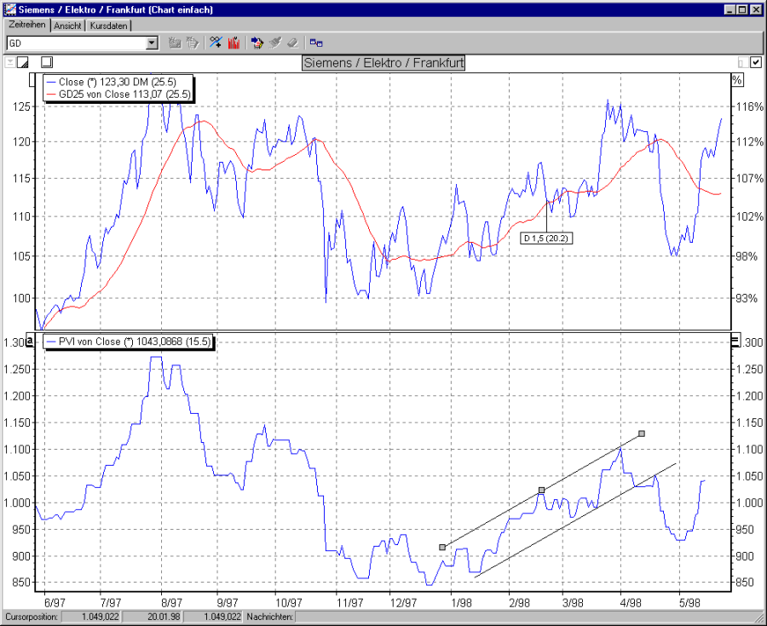
Task: Toggle the white square panel marker icon
Action: click(47, 61)
